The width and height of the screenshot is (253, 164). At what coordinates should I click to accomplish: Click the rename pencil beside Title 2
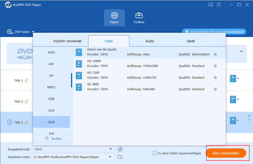click(27, 101)
